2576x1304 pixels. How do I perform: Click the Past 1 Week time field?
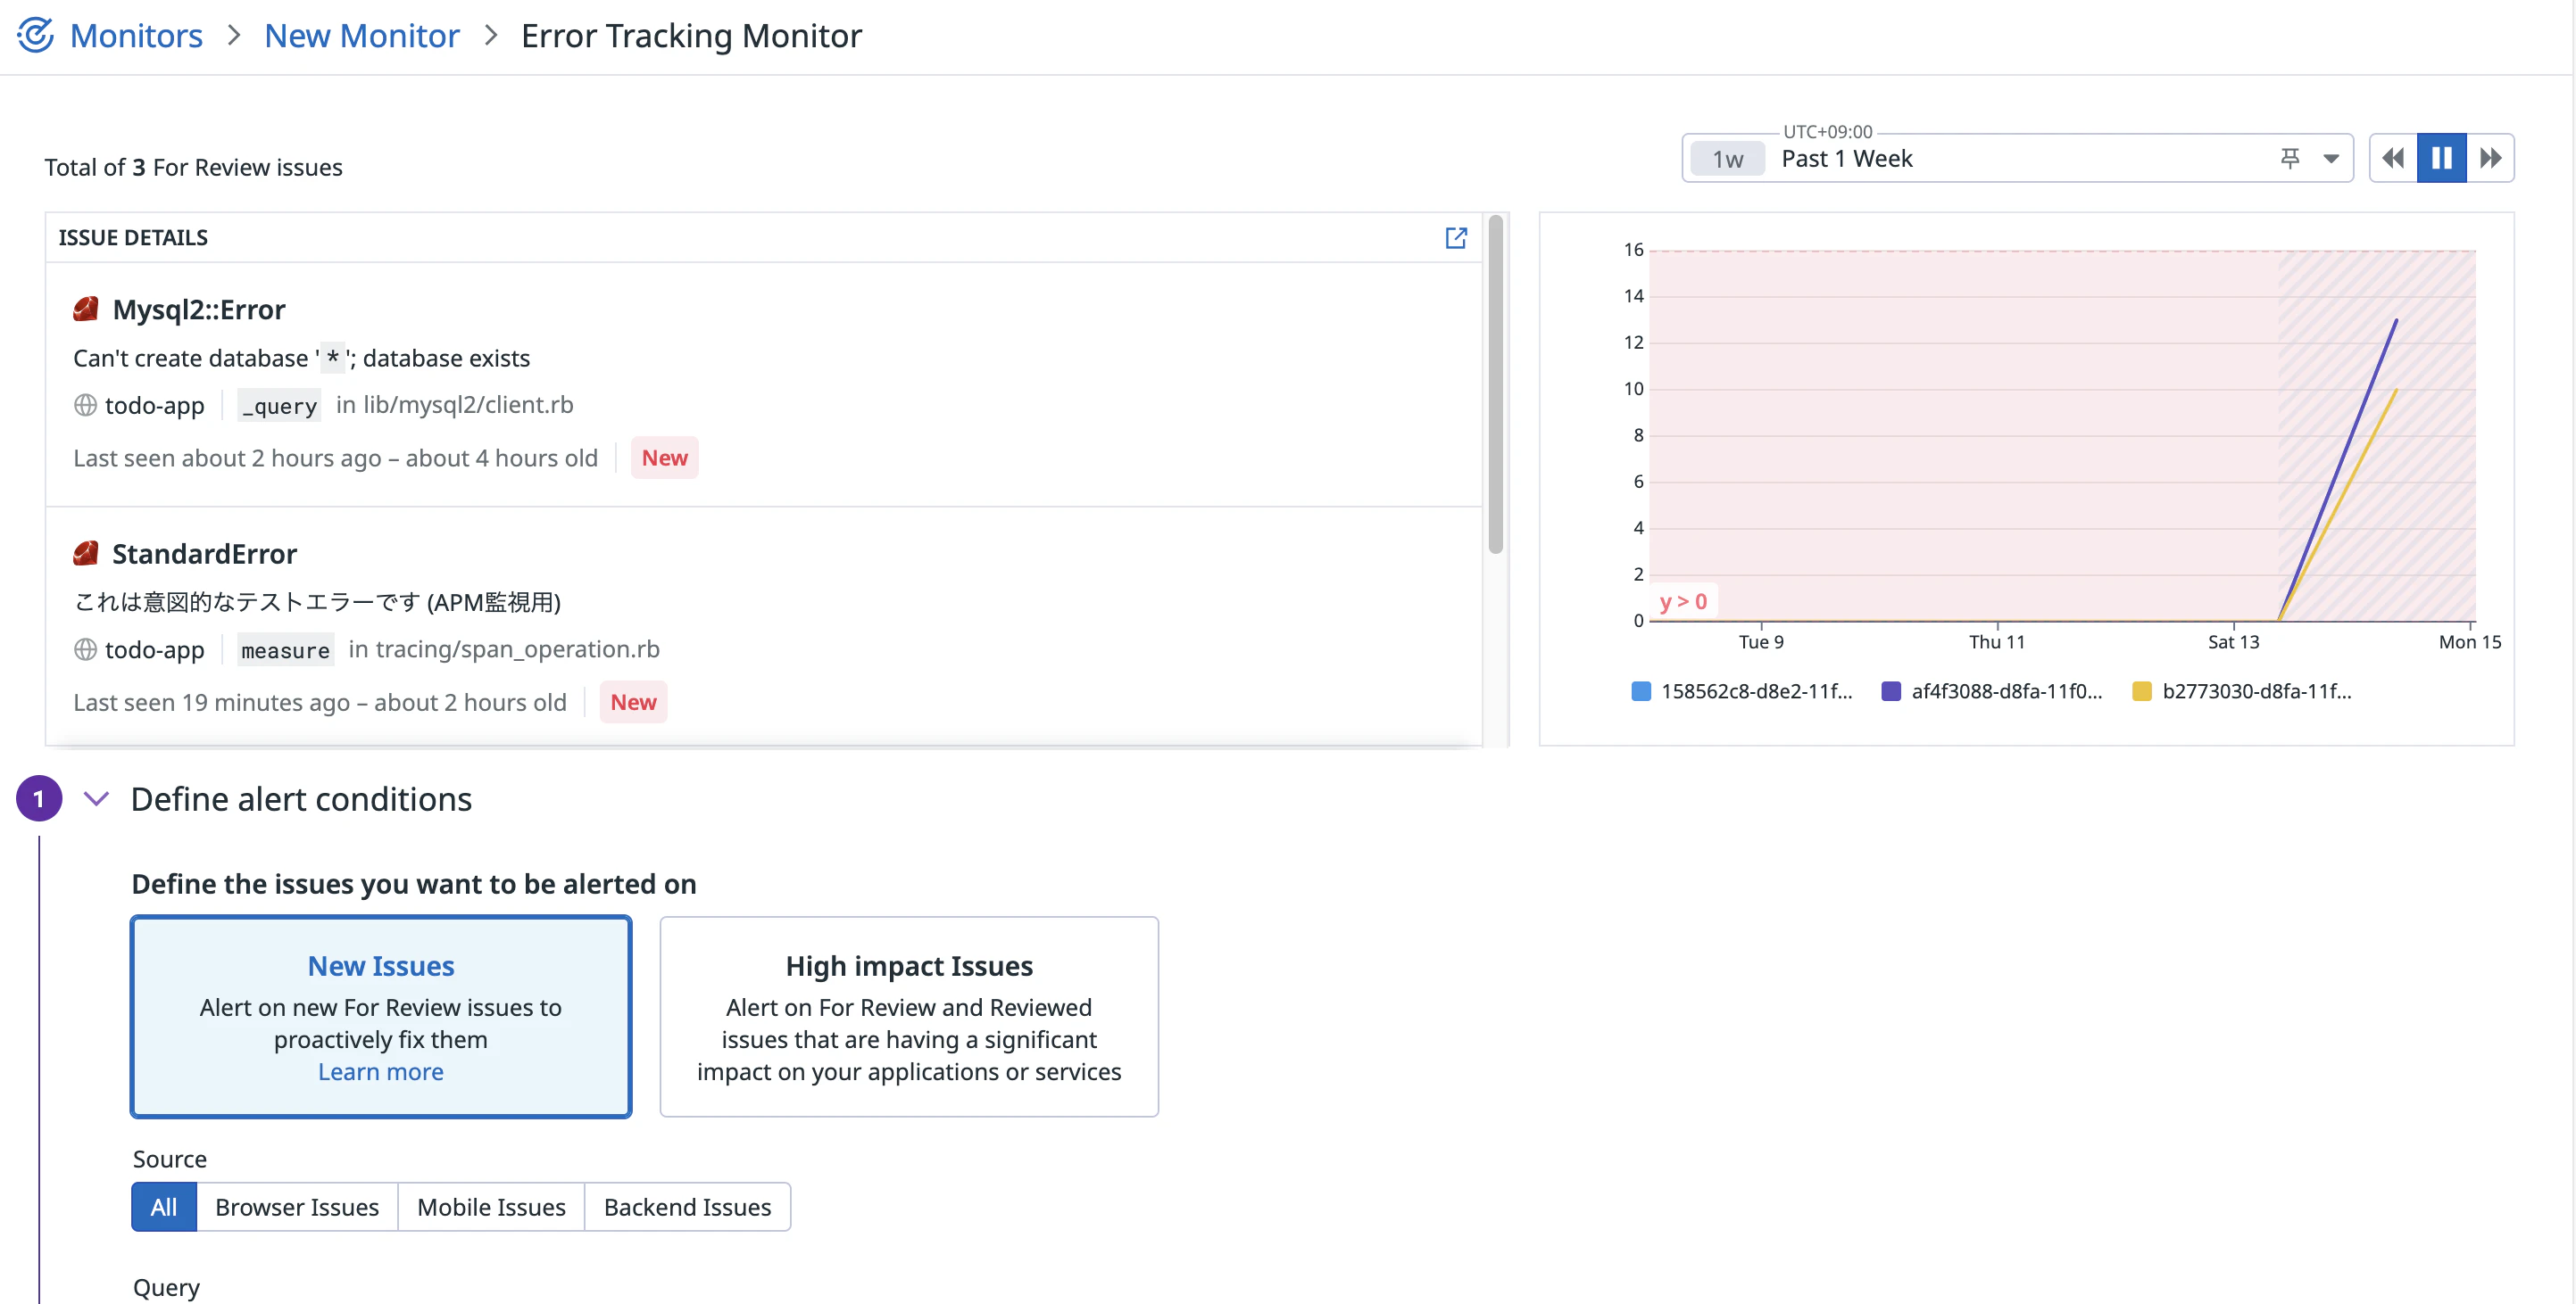(x=2020, y=159)
